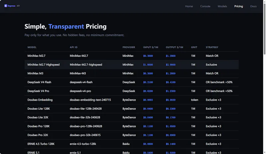This screenshot has width=266, height=154.
Task: Select the MiniMax M2.7 model name
Action: 36,56
